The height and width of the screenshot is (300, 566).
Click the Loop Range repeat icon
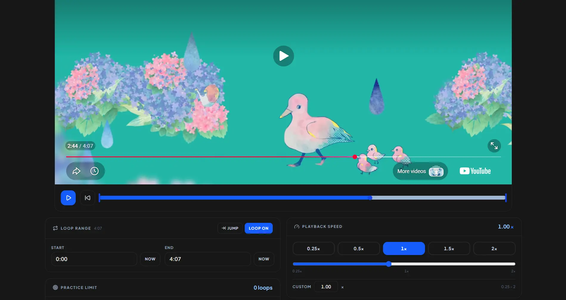(x=55, y=228)
